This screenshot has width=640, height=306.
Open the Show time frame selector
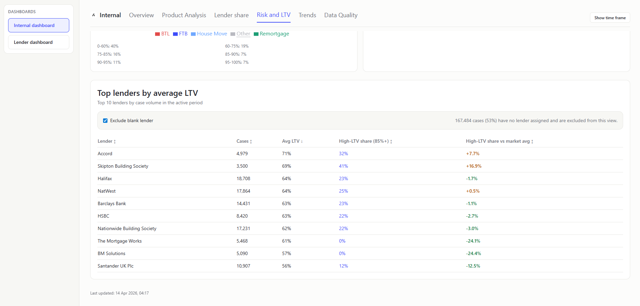point(610,18)
